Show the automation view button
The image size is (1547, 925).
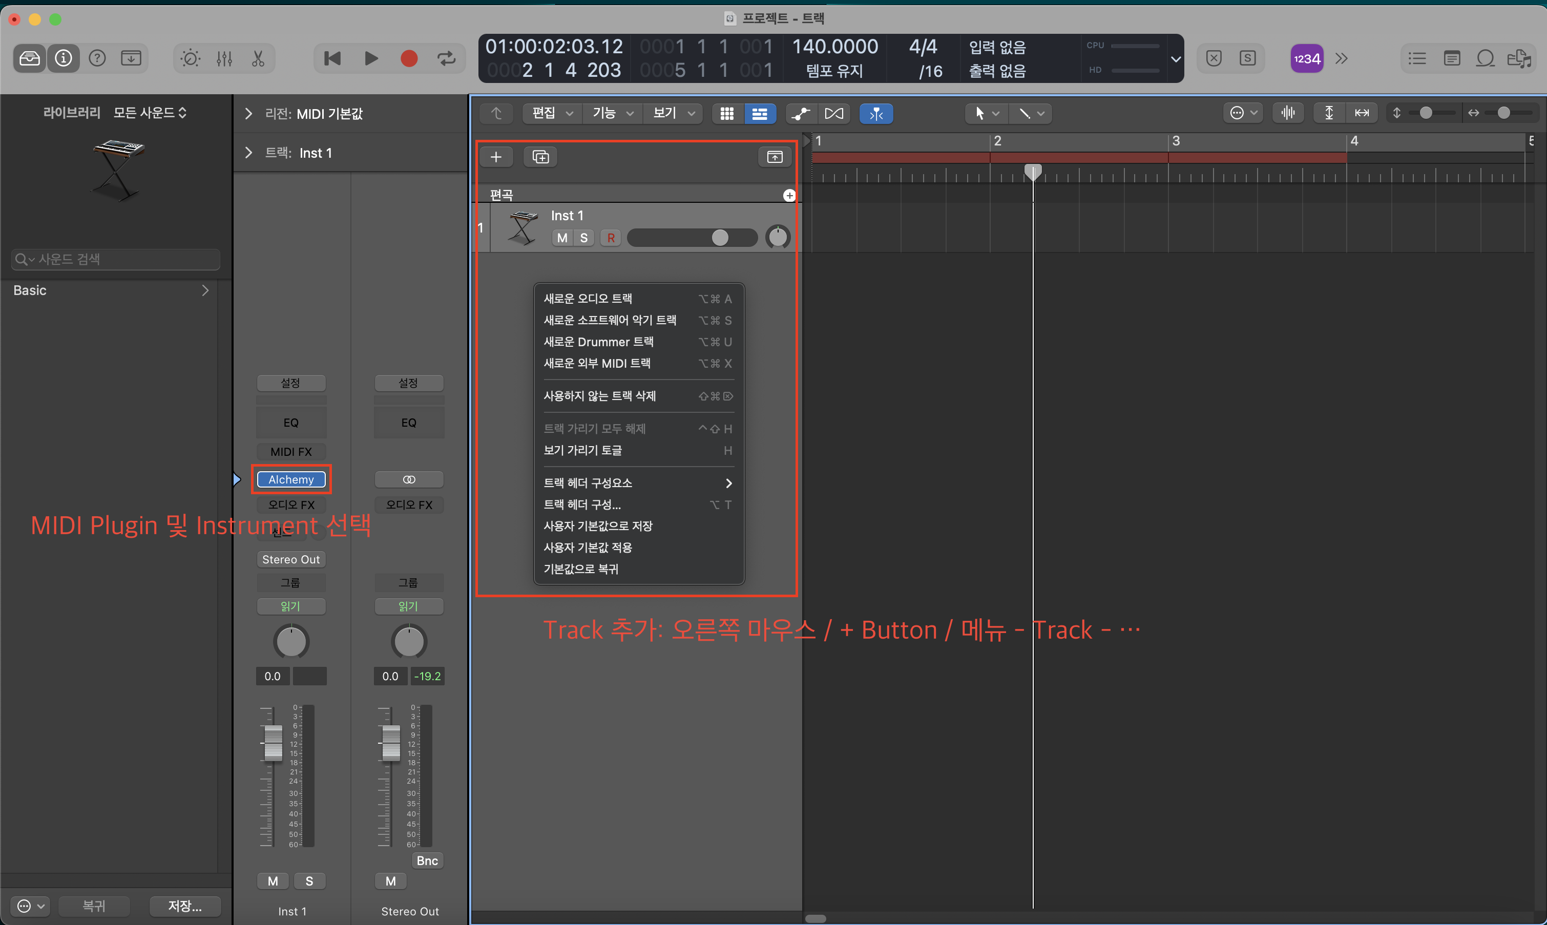(801, 113)
